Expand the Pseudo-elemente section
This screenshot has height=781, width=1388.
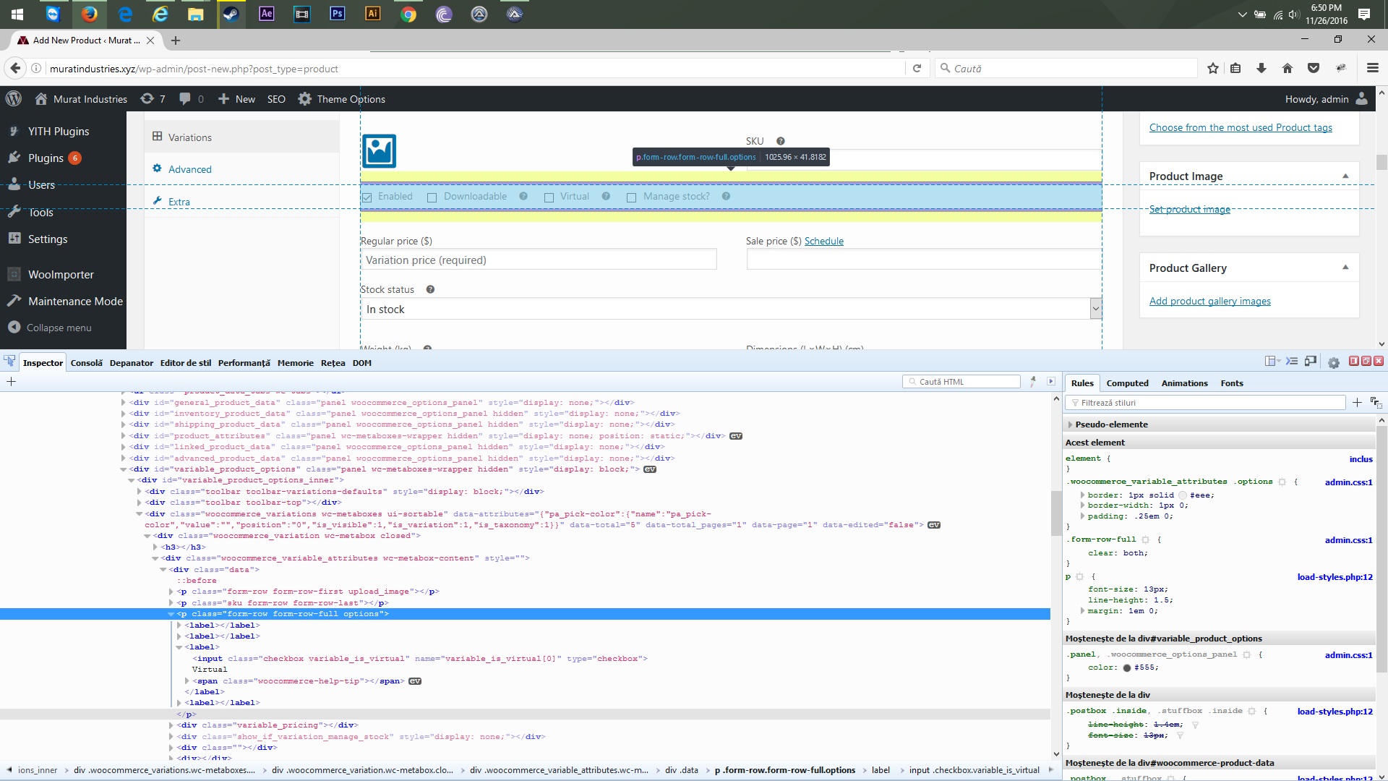(x=1070, y=424)
